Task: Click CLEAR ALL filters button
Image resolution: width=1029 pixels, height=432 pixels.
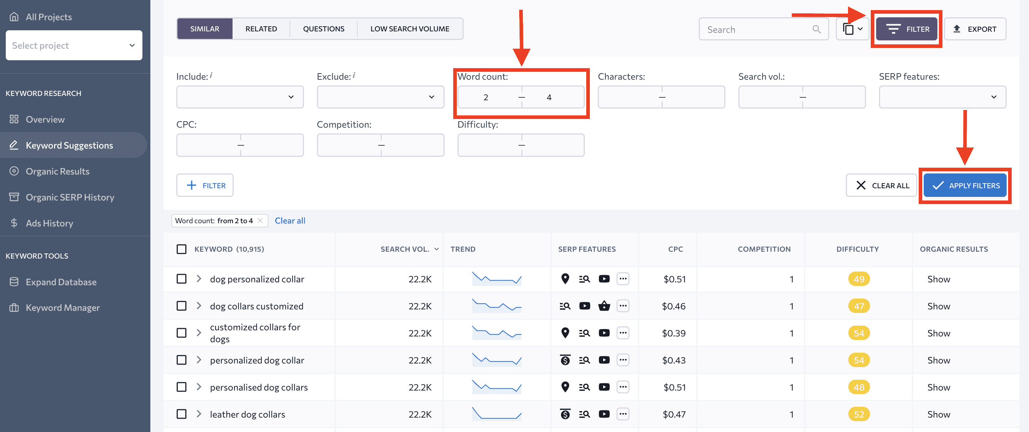Action: 882,185
